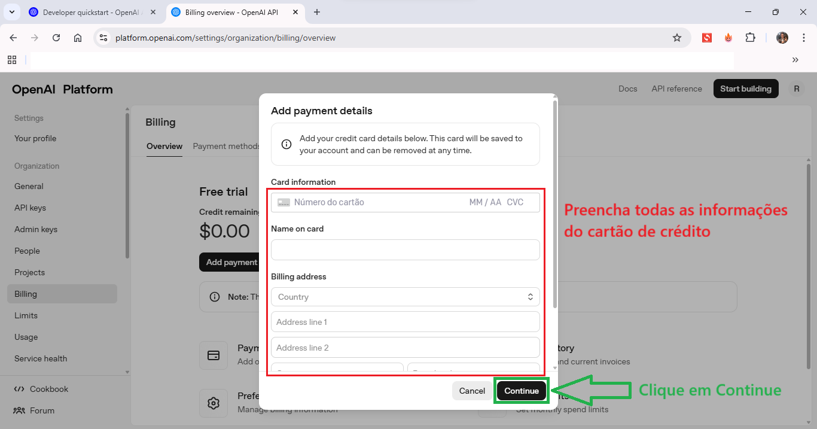817x429 pixels.
Task: Click the Start building button
Action: 745,89
